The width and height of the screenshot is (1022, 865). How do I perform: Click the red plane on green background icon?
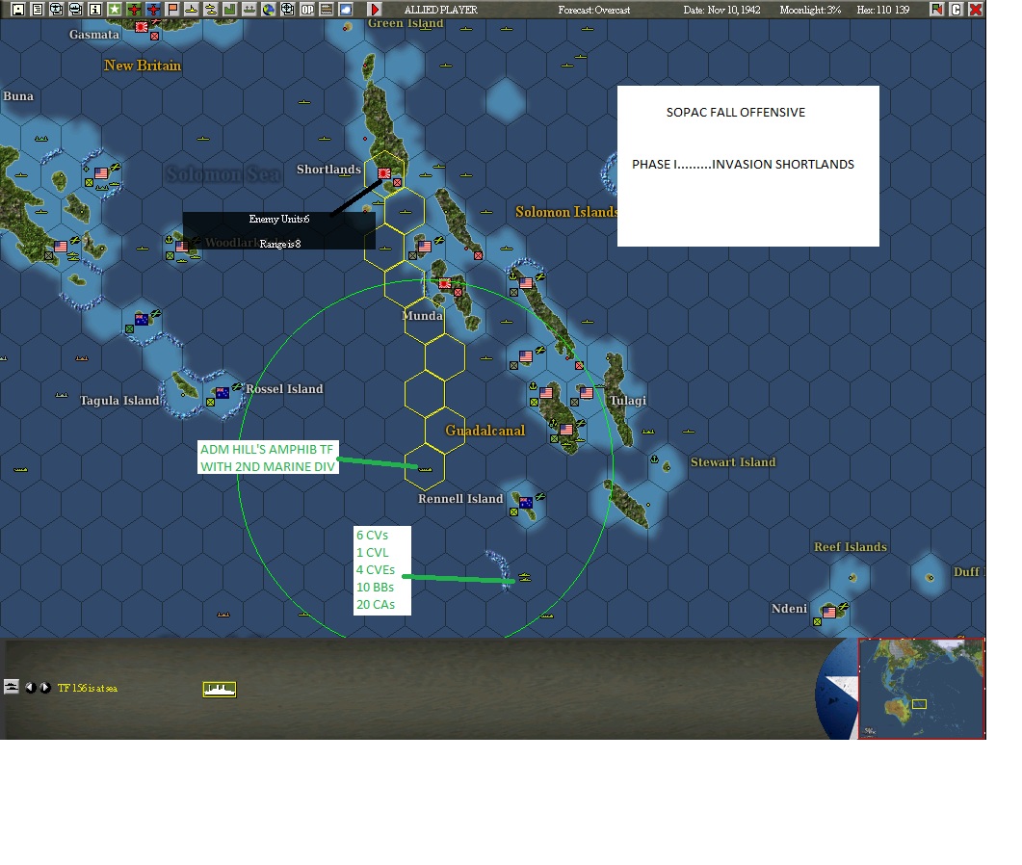[x=134, y=9]
